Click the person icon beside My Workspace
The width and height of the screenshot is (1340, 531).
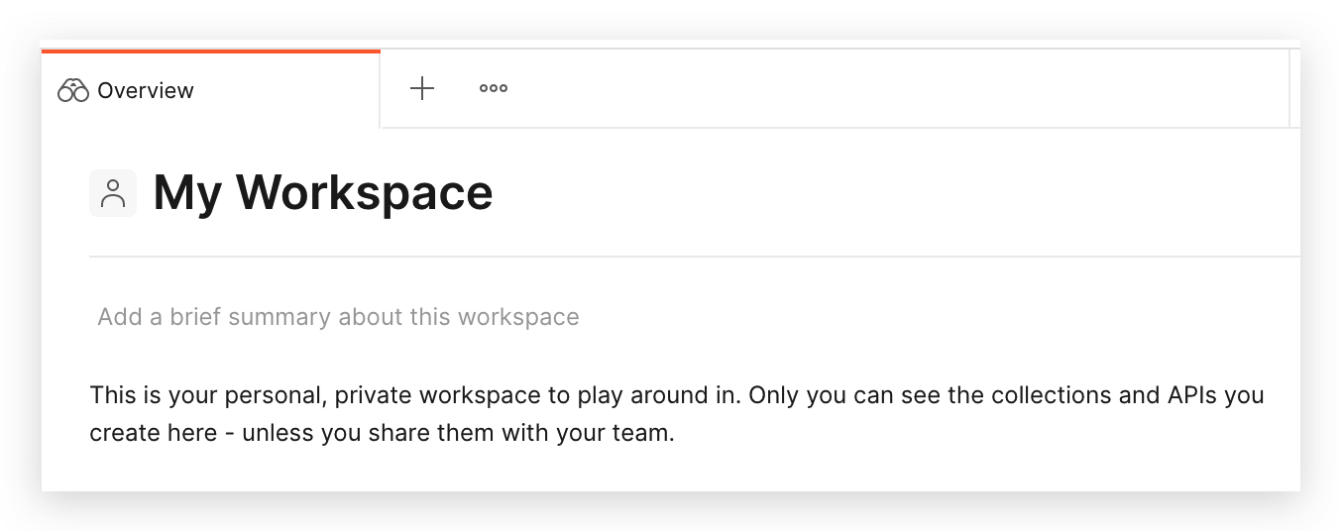point(113,193)
